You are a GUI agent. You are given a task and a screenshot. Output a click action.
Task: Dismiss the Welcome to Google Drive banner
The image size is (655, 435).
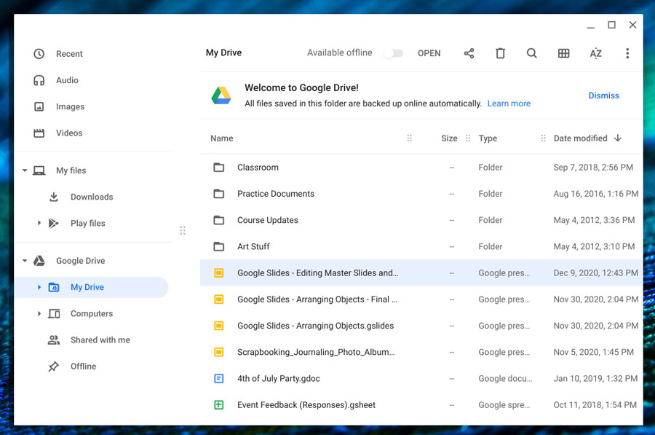(604, 95)
